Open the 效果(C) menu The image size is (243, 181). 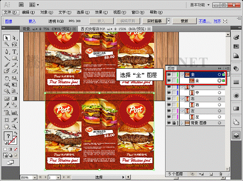click(101, 12)
